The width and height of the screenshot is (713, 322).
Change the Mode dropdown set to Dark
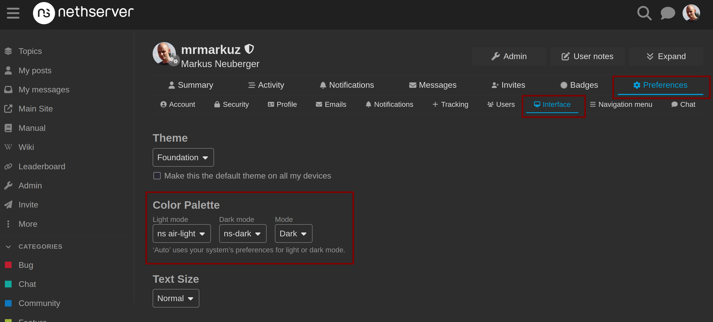point(293,234)
